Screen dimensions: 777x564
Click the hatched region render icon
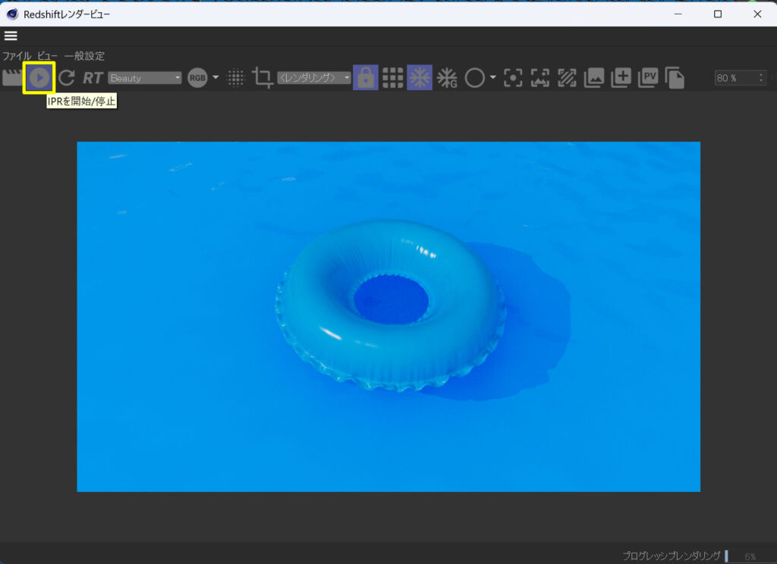point(567,78)
